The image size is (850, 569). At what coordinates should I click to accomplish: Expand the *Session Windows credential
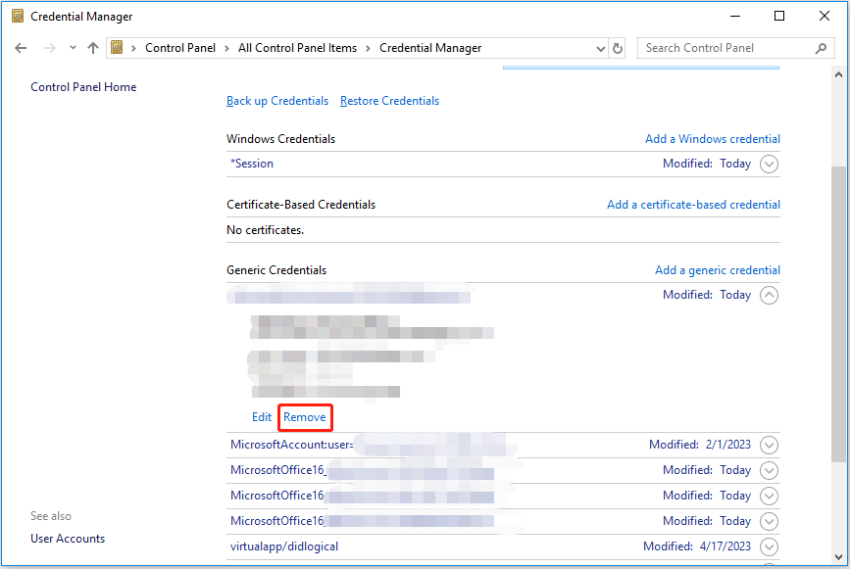(x=770, y=165)
